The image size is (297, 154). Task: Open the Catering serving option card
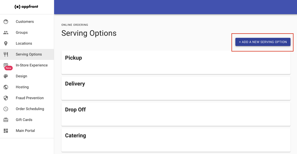pos(176,140)
